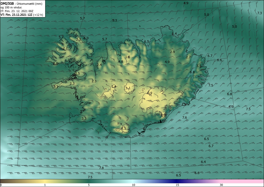This screenshot has width=264, height=187.
Task: Click the 2.8 value on the western peninsula
Action: click(55, 64)
